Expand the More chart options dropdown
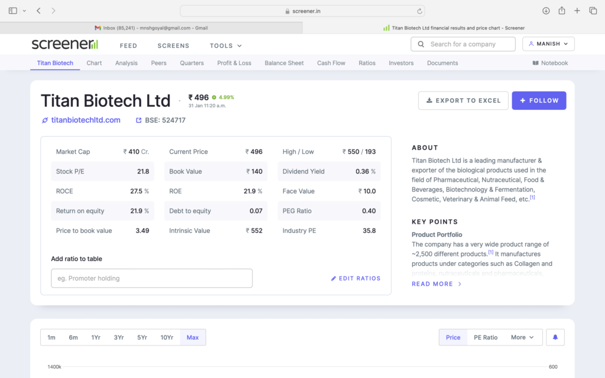The width and height of the screenshot is (605, 378). [522, 337]
